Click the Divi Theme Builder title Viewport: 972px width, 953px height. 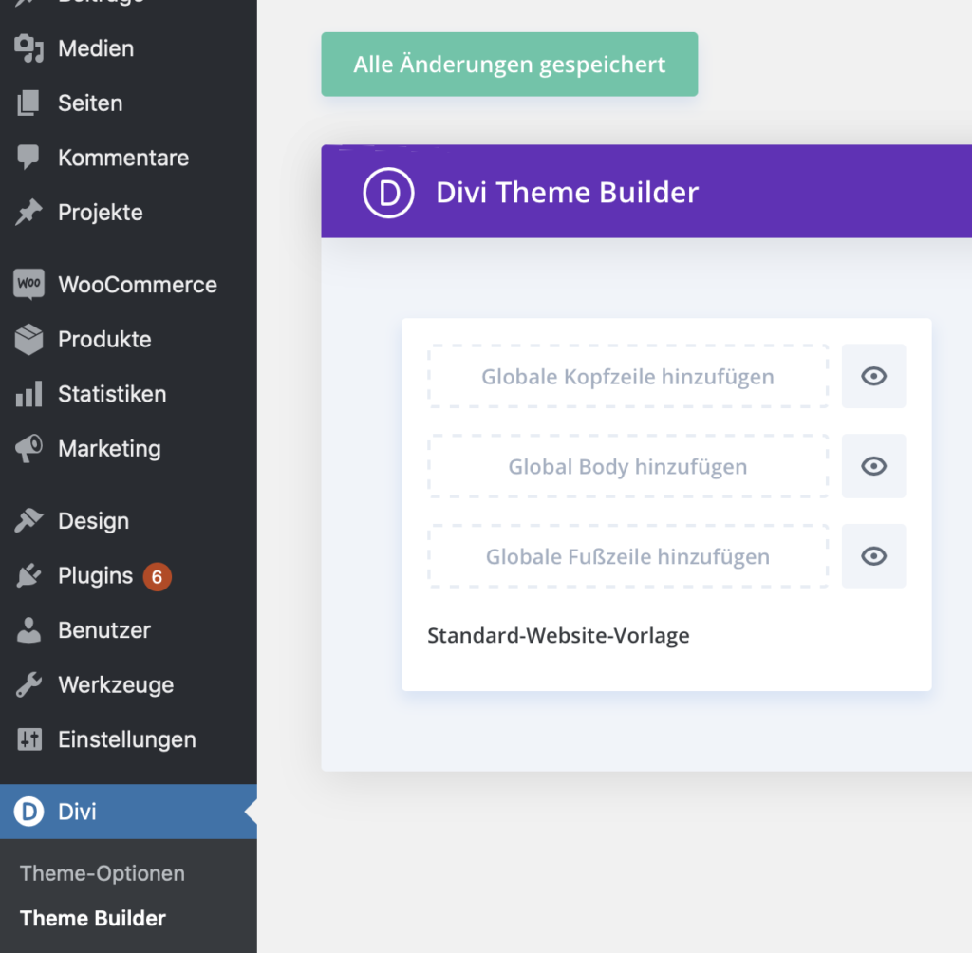pyautogui.click(x=568, y=192)
